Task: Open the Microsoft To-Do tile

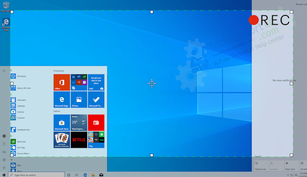Action: 96,99
